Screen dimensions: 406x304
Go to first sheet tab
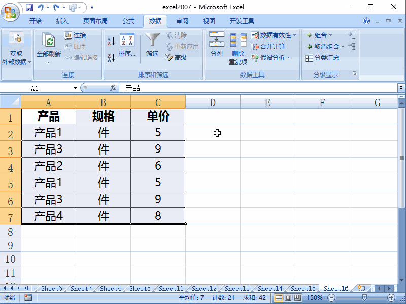point(4,288)
